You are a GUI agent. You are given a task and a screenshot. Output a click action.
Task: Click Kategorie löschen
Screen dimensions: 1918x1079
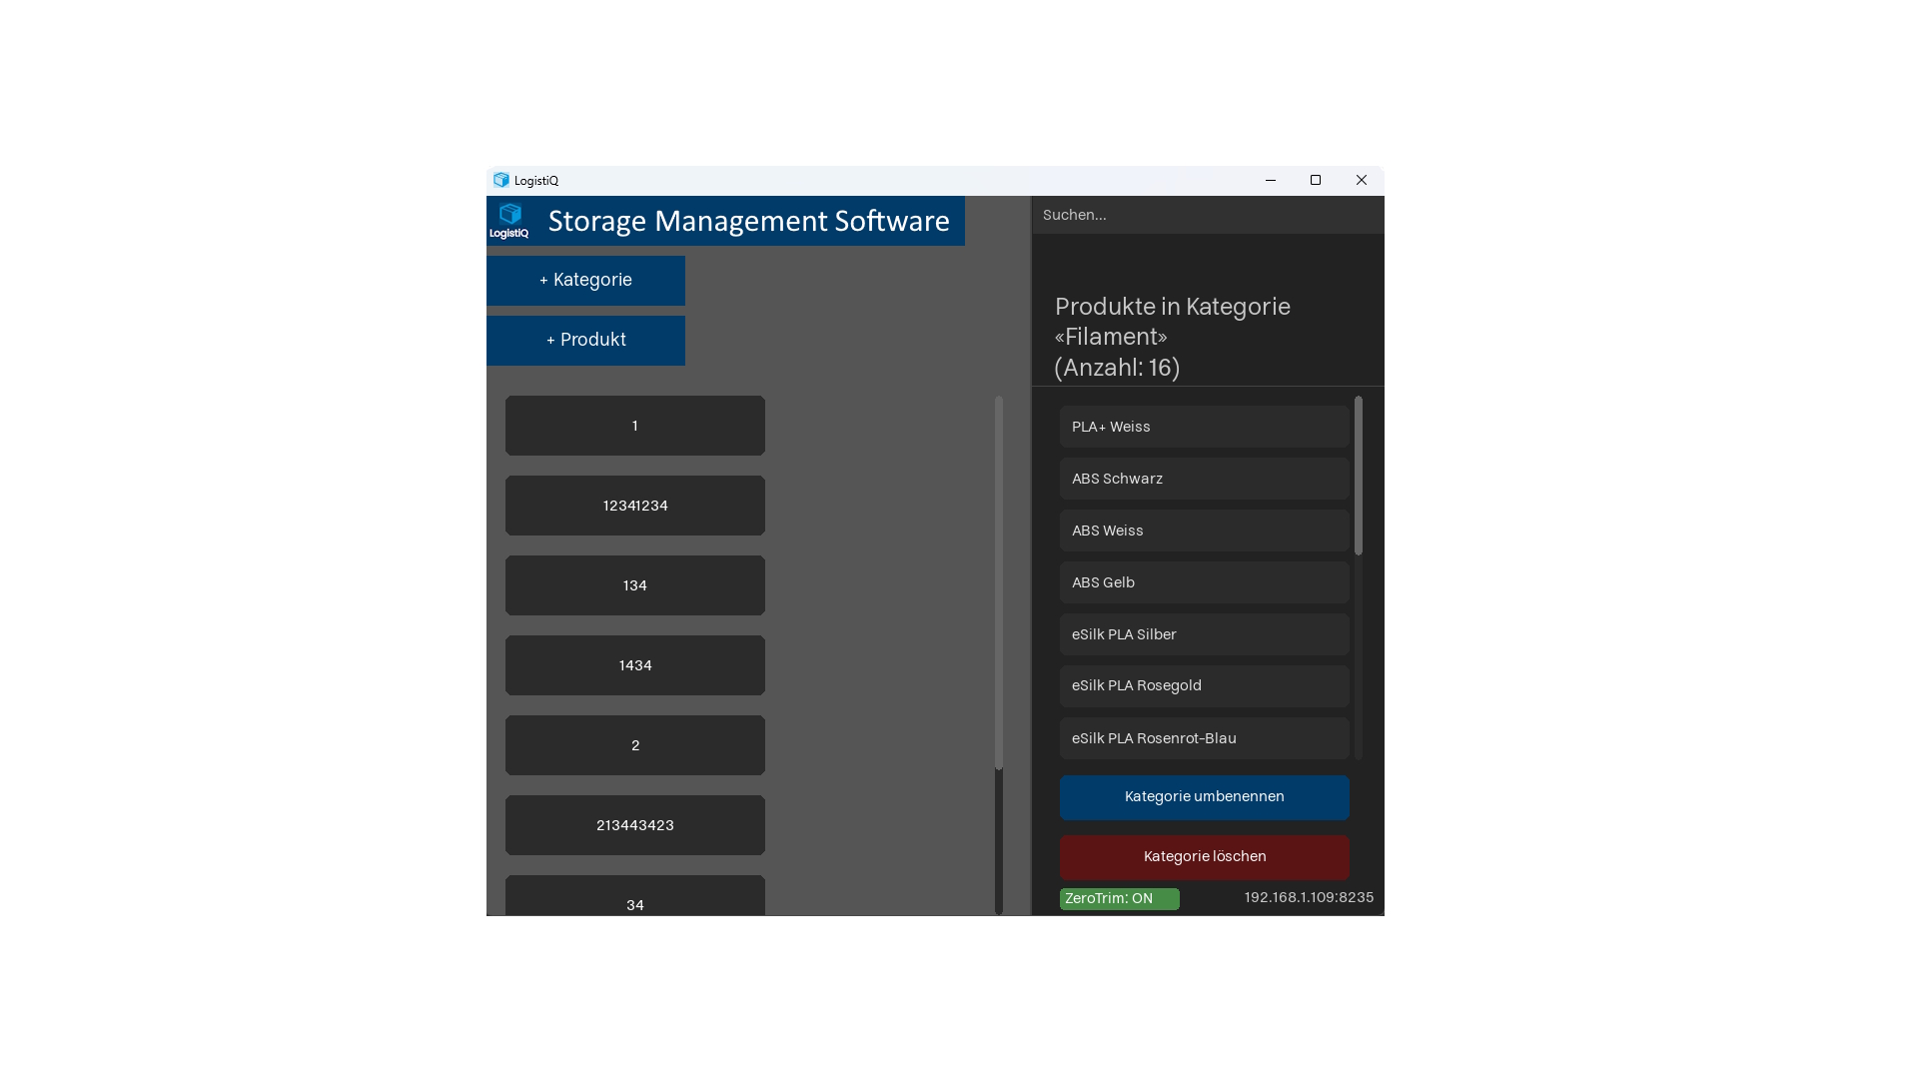pyautogui.click(x=1204, y=856)
